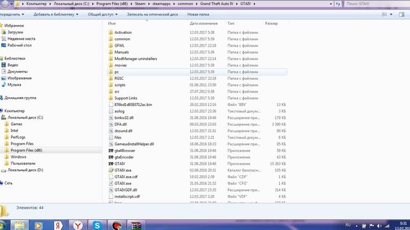The image size is (410, 230).
Task: Toggle the preview pane icon
Action: click(402, 14)
